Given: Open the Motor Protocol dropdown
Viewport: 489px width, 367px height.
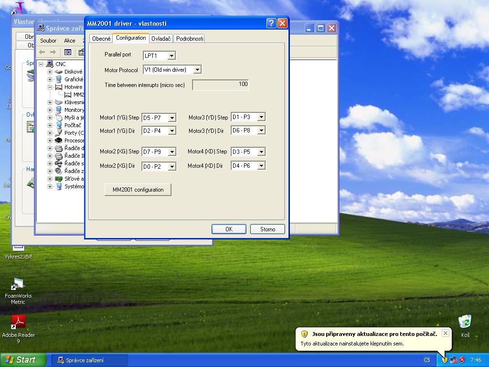Looking at the screenshot, I should coord(197,70).
